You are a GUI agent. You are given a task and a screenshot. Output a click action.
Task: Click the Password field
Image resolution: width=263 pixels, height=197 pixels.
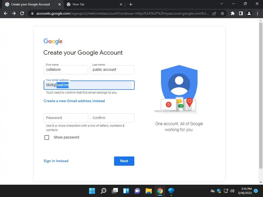[x=66, y=118]
